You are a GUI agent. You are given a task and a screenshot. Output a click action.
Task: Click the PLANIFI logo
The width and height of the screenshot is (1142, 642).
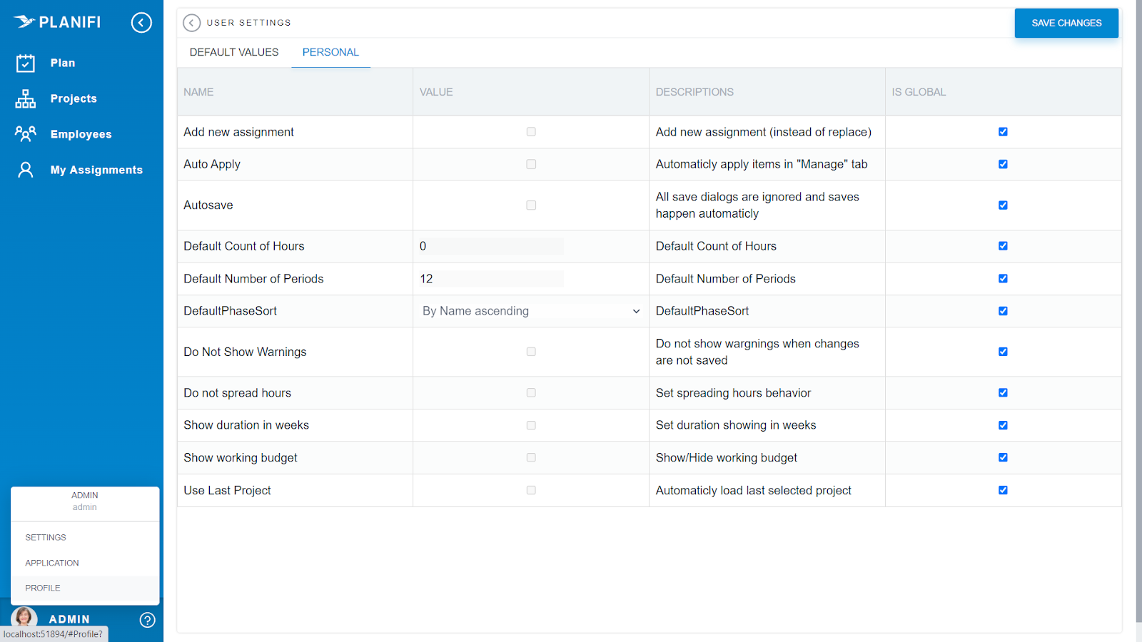(x=57, y=21)
